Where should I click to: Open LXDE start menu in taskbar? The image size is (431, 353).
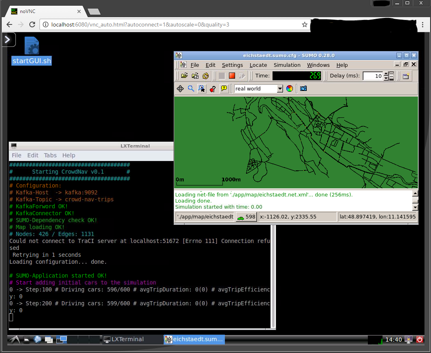click(14, 340)
